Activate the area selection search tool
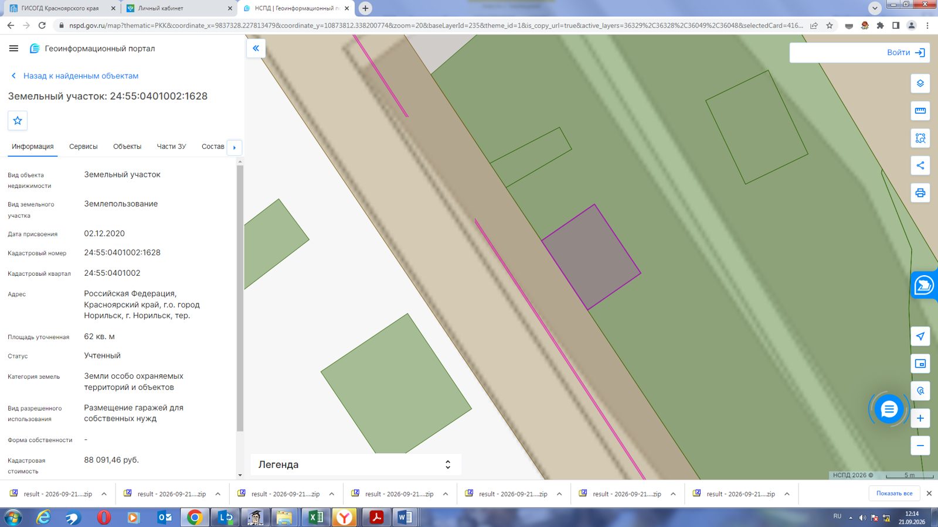Image resolution: width=938 pixels, height=527 pixels. [920, 138]
